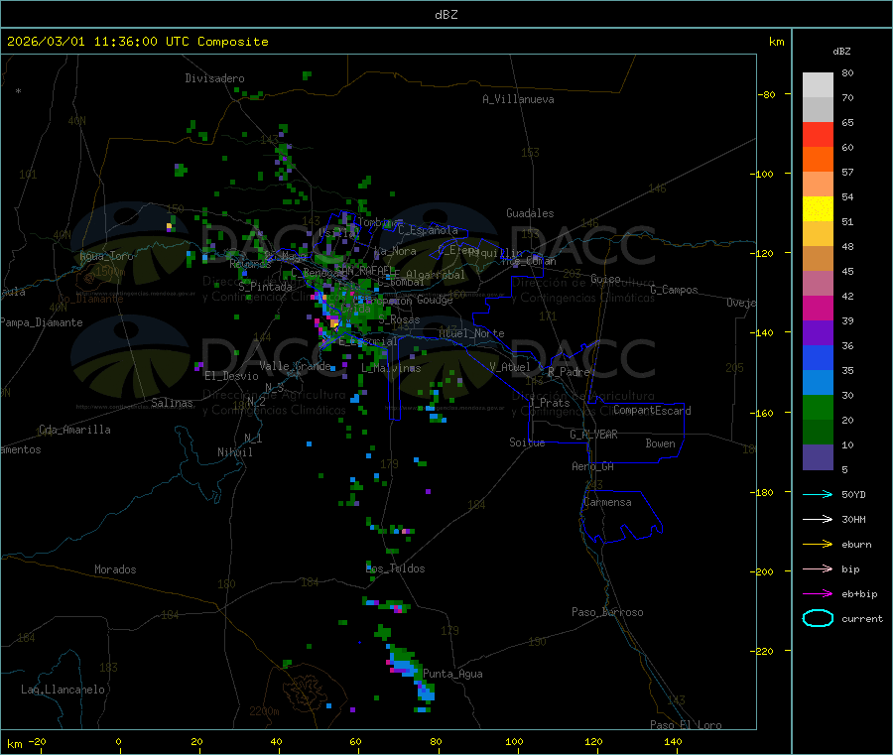This screenshot has width=893, height=755.
Task: Click the 'G_ALVEAR' place label
Action: tap(593, 435)
